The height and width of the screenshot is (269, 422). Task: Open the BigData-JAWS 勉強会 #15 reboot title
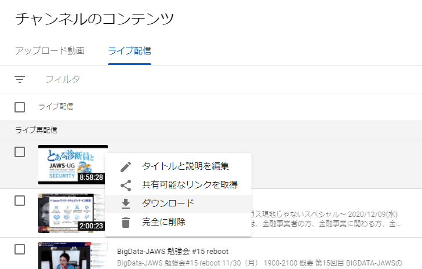tap(173, 251)
